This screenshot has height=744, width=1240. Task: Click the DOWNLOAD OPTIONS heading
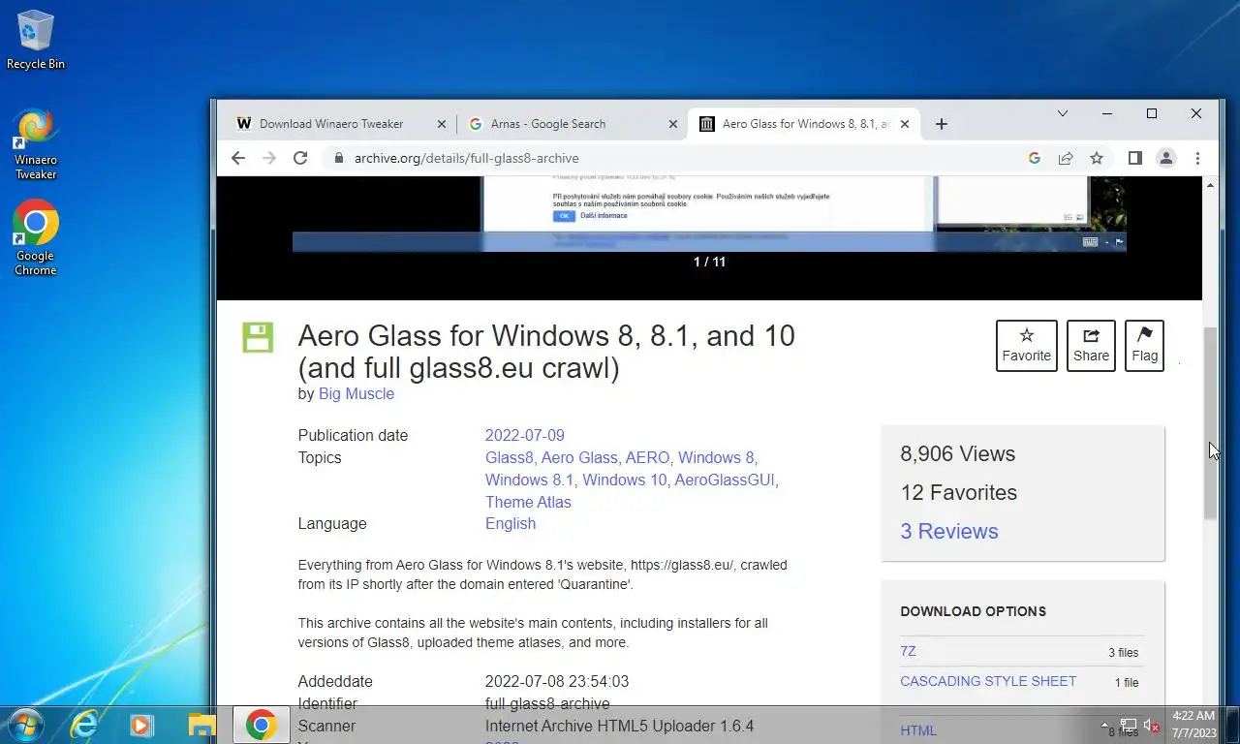coord(974,611)
